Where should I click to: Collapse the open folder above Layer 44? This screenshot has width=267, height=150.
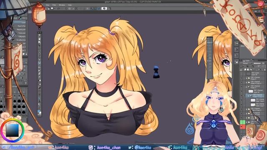(246, 87)
